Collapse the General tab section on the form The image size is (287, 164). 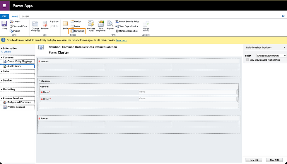40,81
